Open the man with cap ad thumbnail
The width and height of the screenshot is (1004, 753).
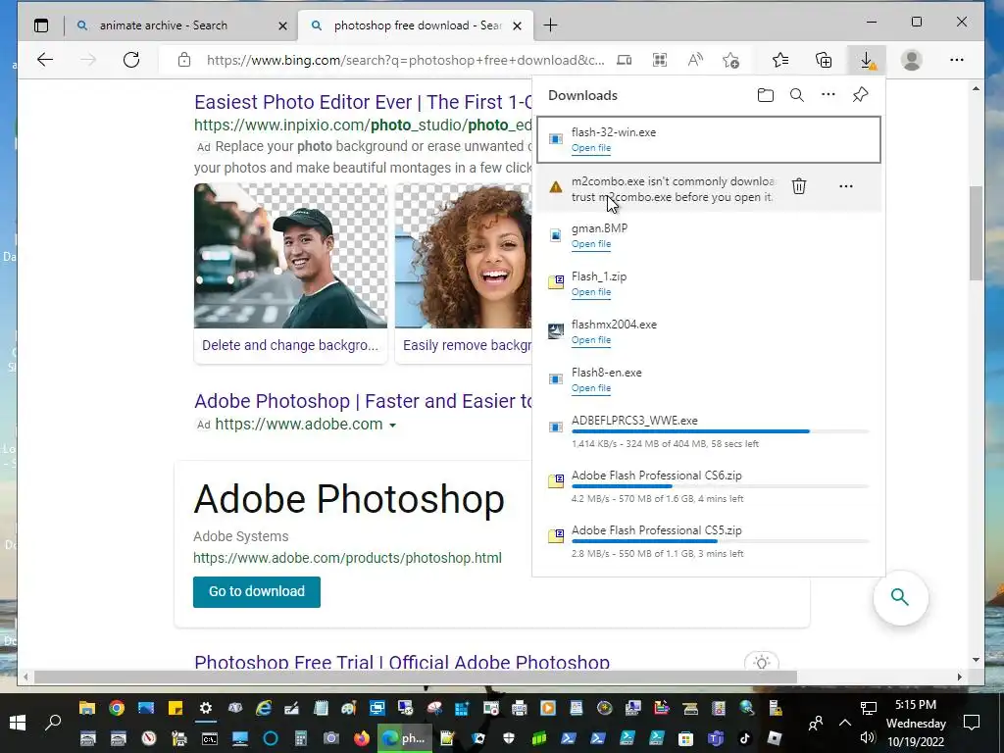(x=290, y=256)
